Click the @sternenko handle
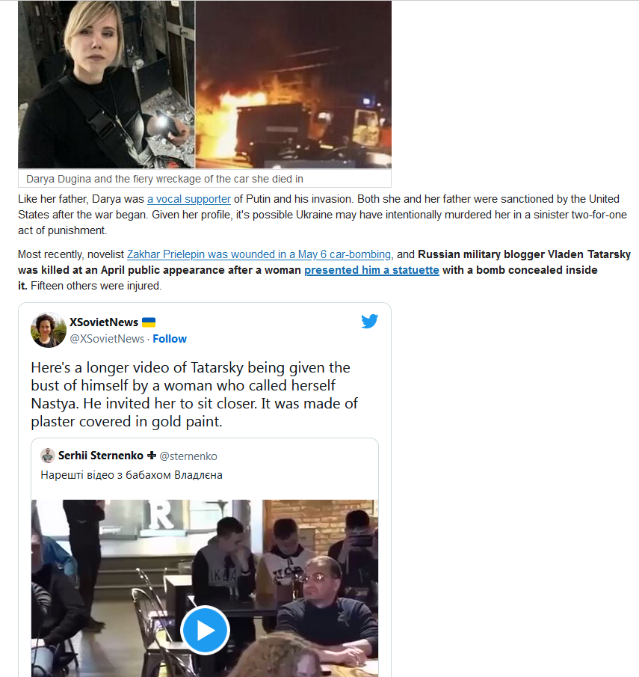 [x=188, y=456]
